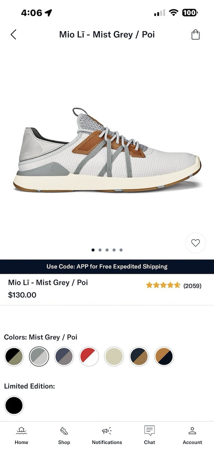Viewport: 214px width, 463px height.
Task: Select the Limited Edition black swatch
Action: [14, 405]
